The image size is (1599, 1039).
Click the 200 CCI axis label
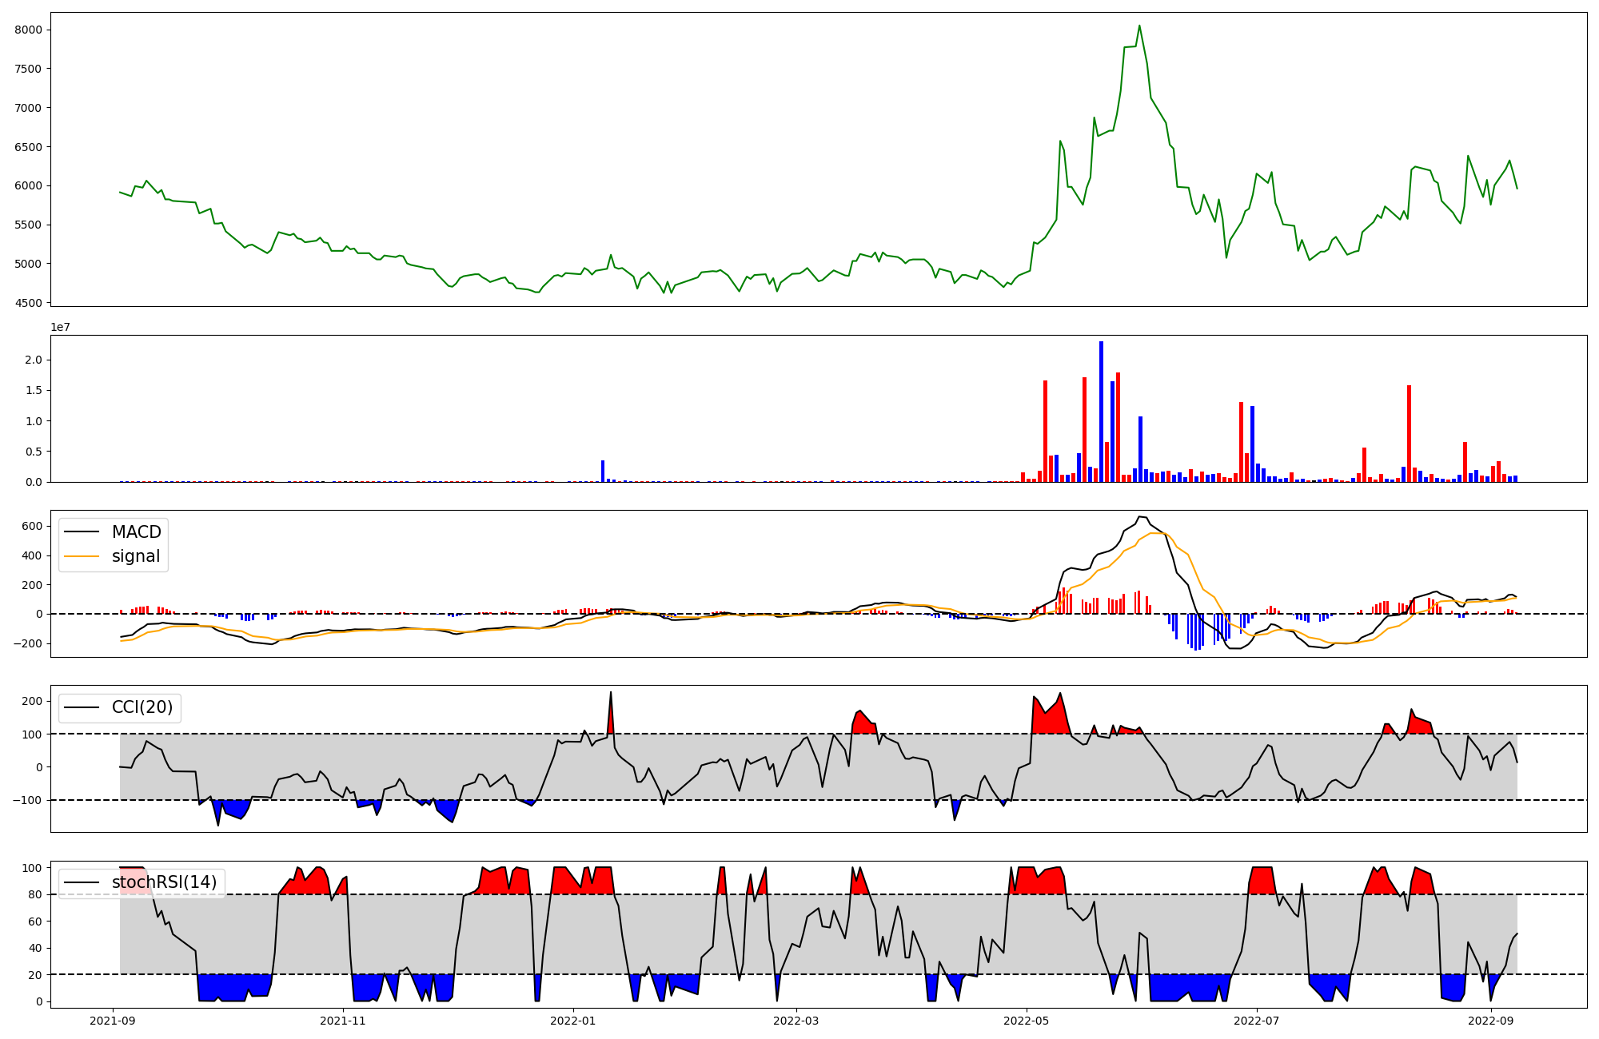point(32,701)
